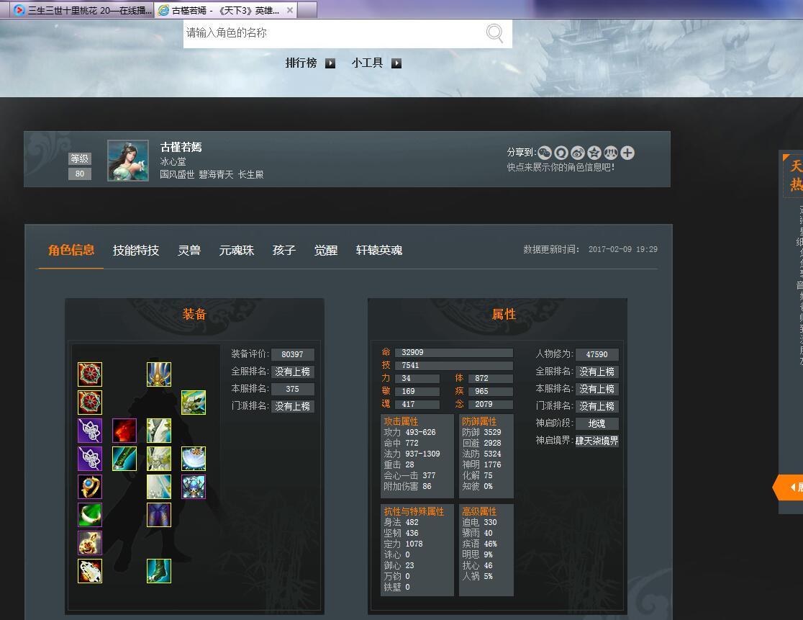The height and width of the screenshot is (620, 803).
Task: Click the red flame equipment icon
Action: pyautogui.click(x=124, y=431)
